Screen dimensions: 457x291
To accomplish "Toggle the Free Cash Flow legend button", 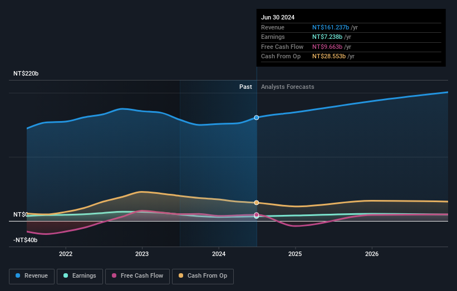I will pos(137,276).
